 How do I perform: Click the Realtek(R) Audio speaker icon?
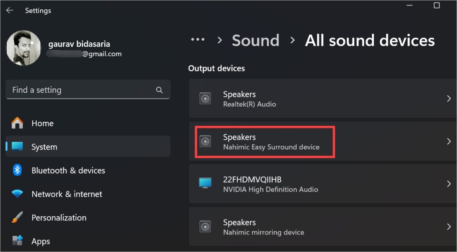pos(205,99)
